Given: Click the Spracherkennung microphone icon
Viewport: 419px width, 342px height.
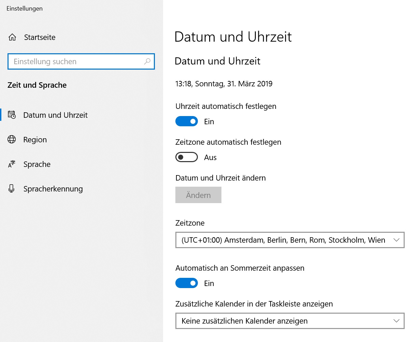Looking at the screenshot, I should [x=12, y=189].
